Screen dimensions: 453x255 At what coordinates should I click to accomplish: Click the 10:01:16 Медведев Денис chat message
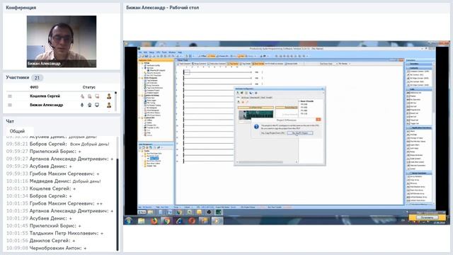click(54, 181)
